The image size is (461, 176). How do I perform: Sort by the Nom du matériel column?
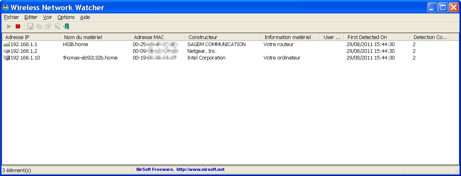tap(96, 37)
